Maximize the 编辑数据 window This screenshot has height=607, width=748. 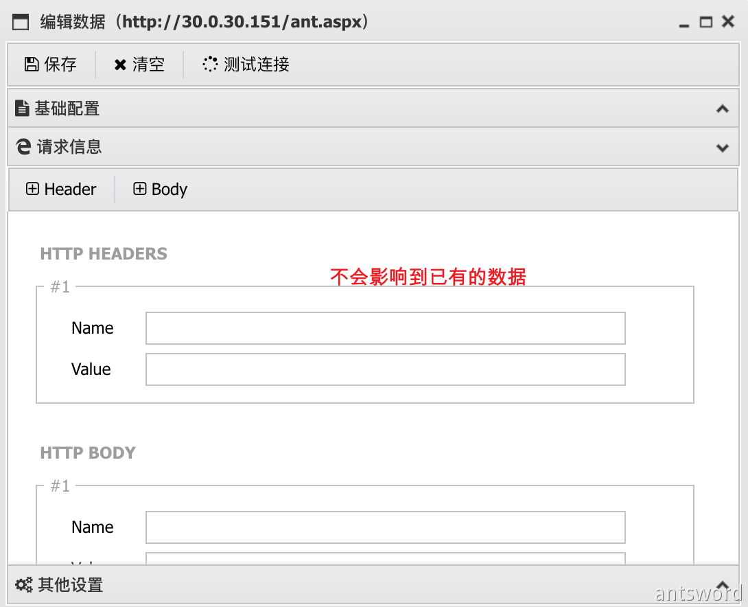click(x=705, y=23)
